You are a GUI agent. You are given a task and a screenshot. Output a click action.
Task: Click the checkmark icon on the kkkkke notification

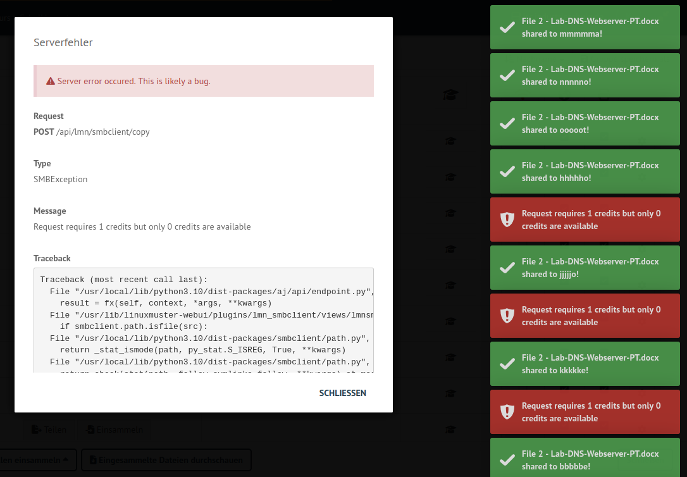coord(507,364)
